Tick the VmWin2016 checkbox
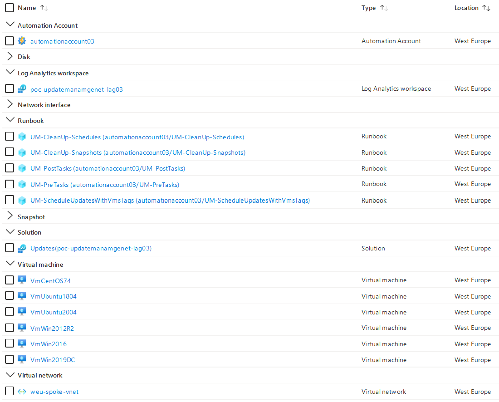 click(x=10, y=343)
